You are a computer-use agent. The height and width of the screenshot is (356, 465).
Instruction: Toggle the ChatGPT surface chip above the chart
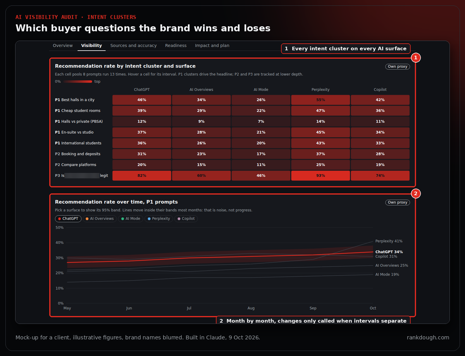[x=68, y=219]
